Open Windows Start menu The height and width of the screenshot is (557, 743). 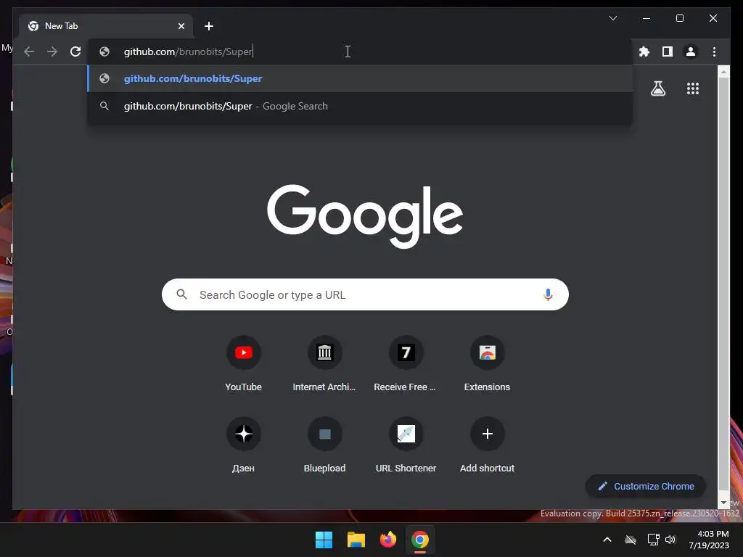[x=324, y=540]
